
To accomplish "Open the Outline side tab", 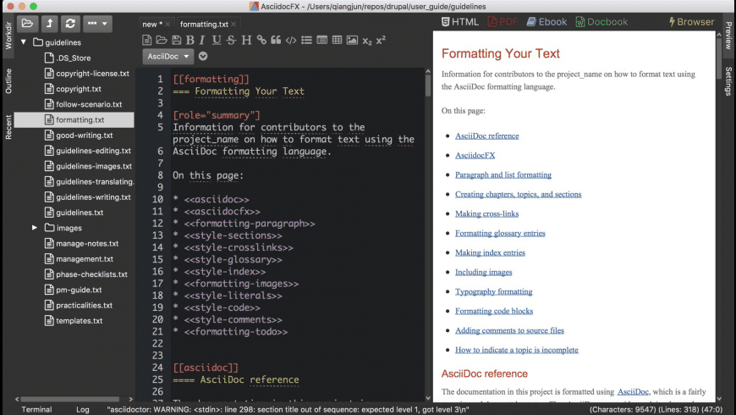I will [8, 81].
